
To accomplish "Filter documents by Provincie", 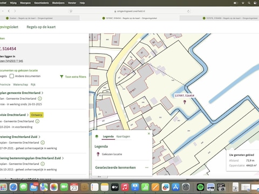I will 5,85.
